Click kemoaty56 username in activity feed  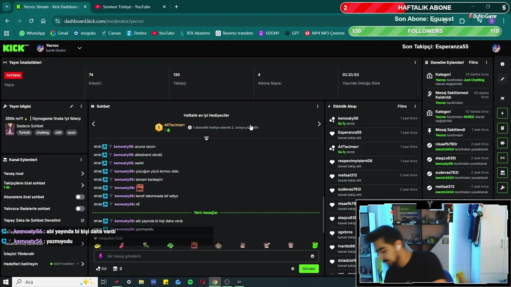(x=348, y=118)
